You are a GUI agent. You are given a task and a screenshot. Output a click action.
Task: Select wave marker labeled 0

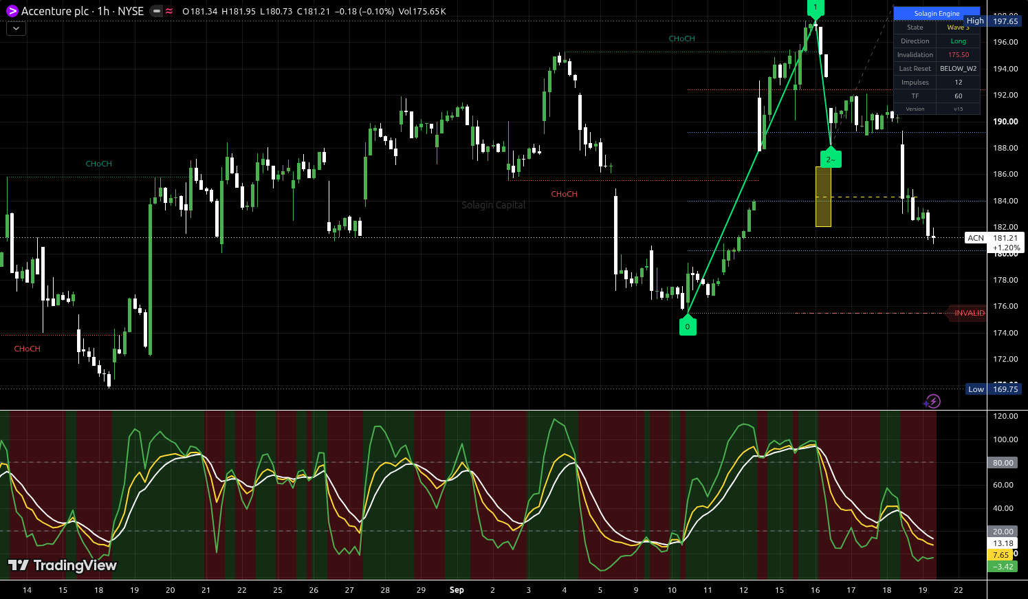click(x=688, y=326)
